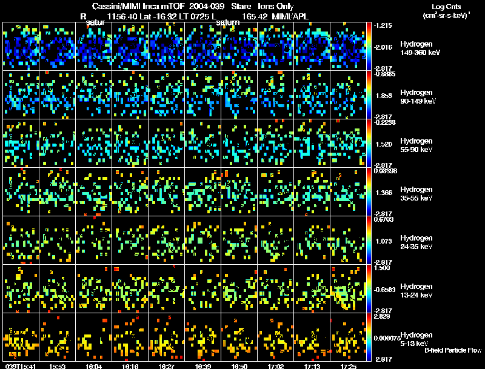
Task: Click the '0.08398' color scale value
Action: [386, 171]
